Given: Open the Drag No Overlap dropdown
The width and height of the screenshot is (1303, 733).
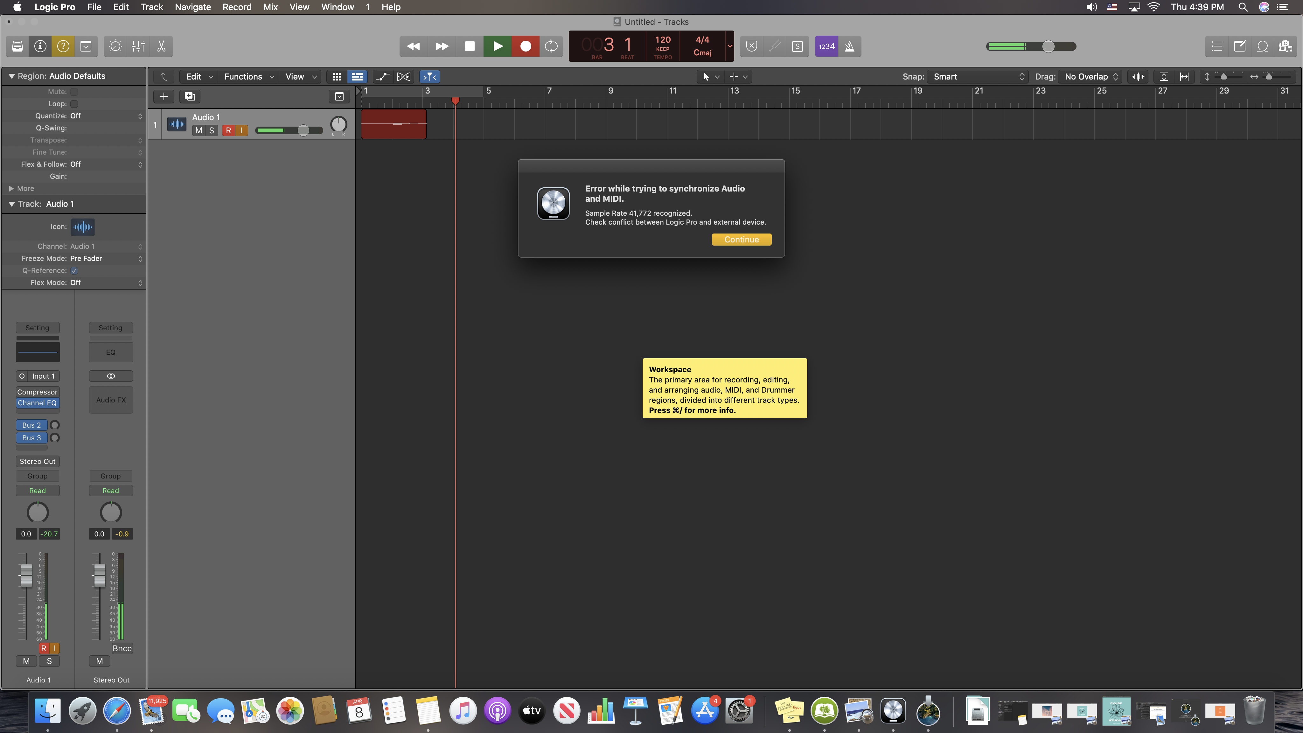Looking at the screenshot, I should point(1090,76).
